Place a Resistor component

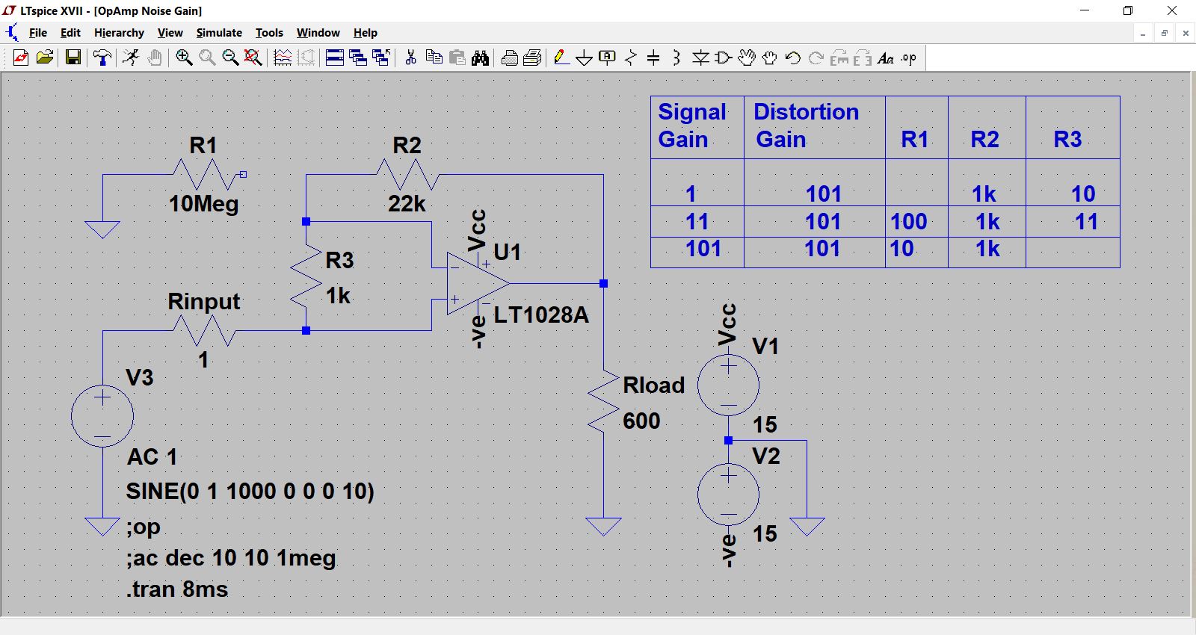[631, 58]
